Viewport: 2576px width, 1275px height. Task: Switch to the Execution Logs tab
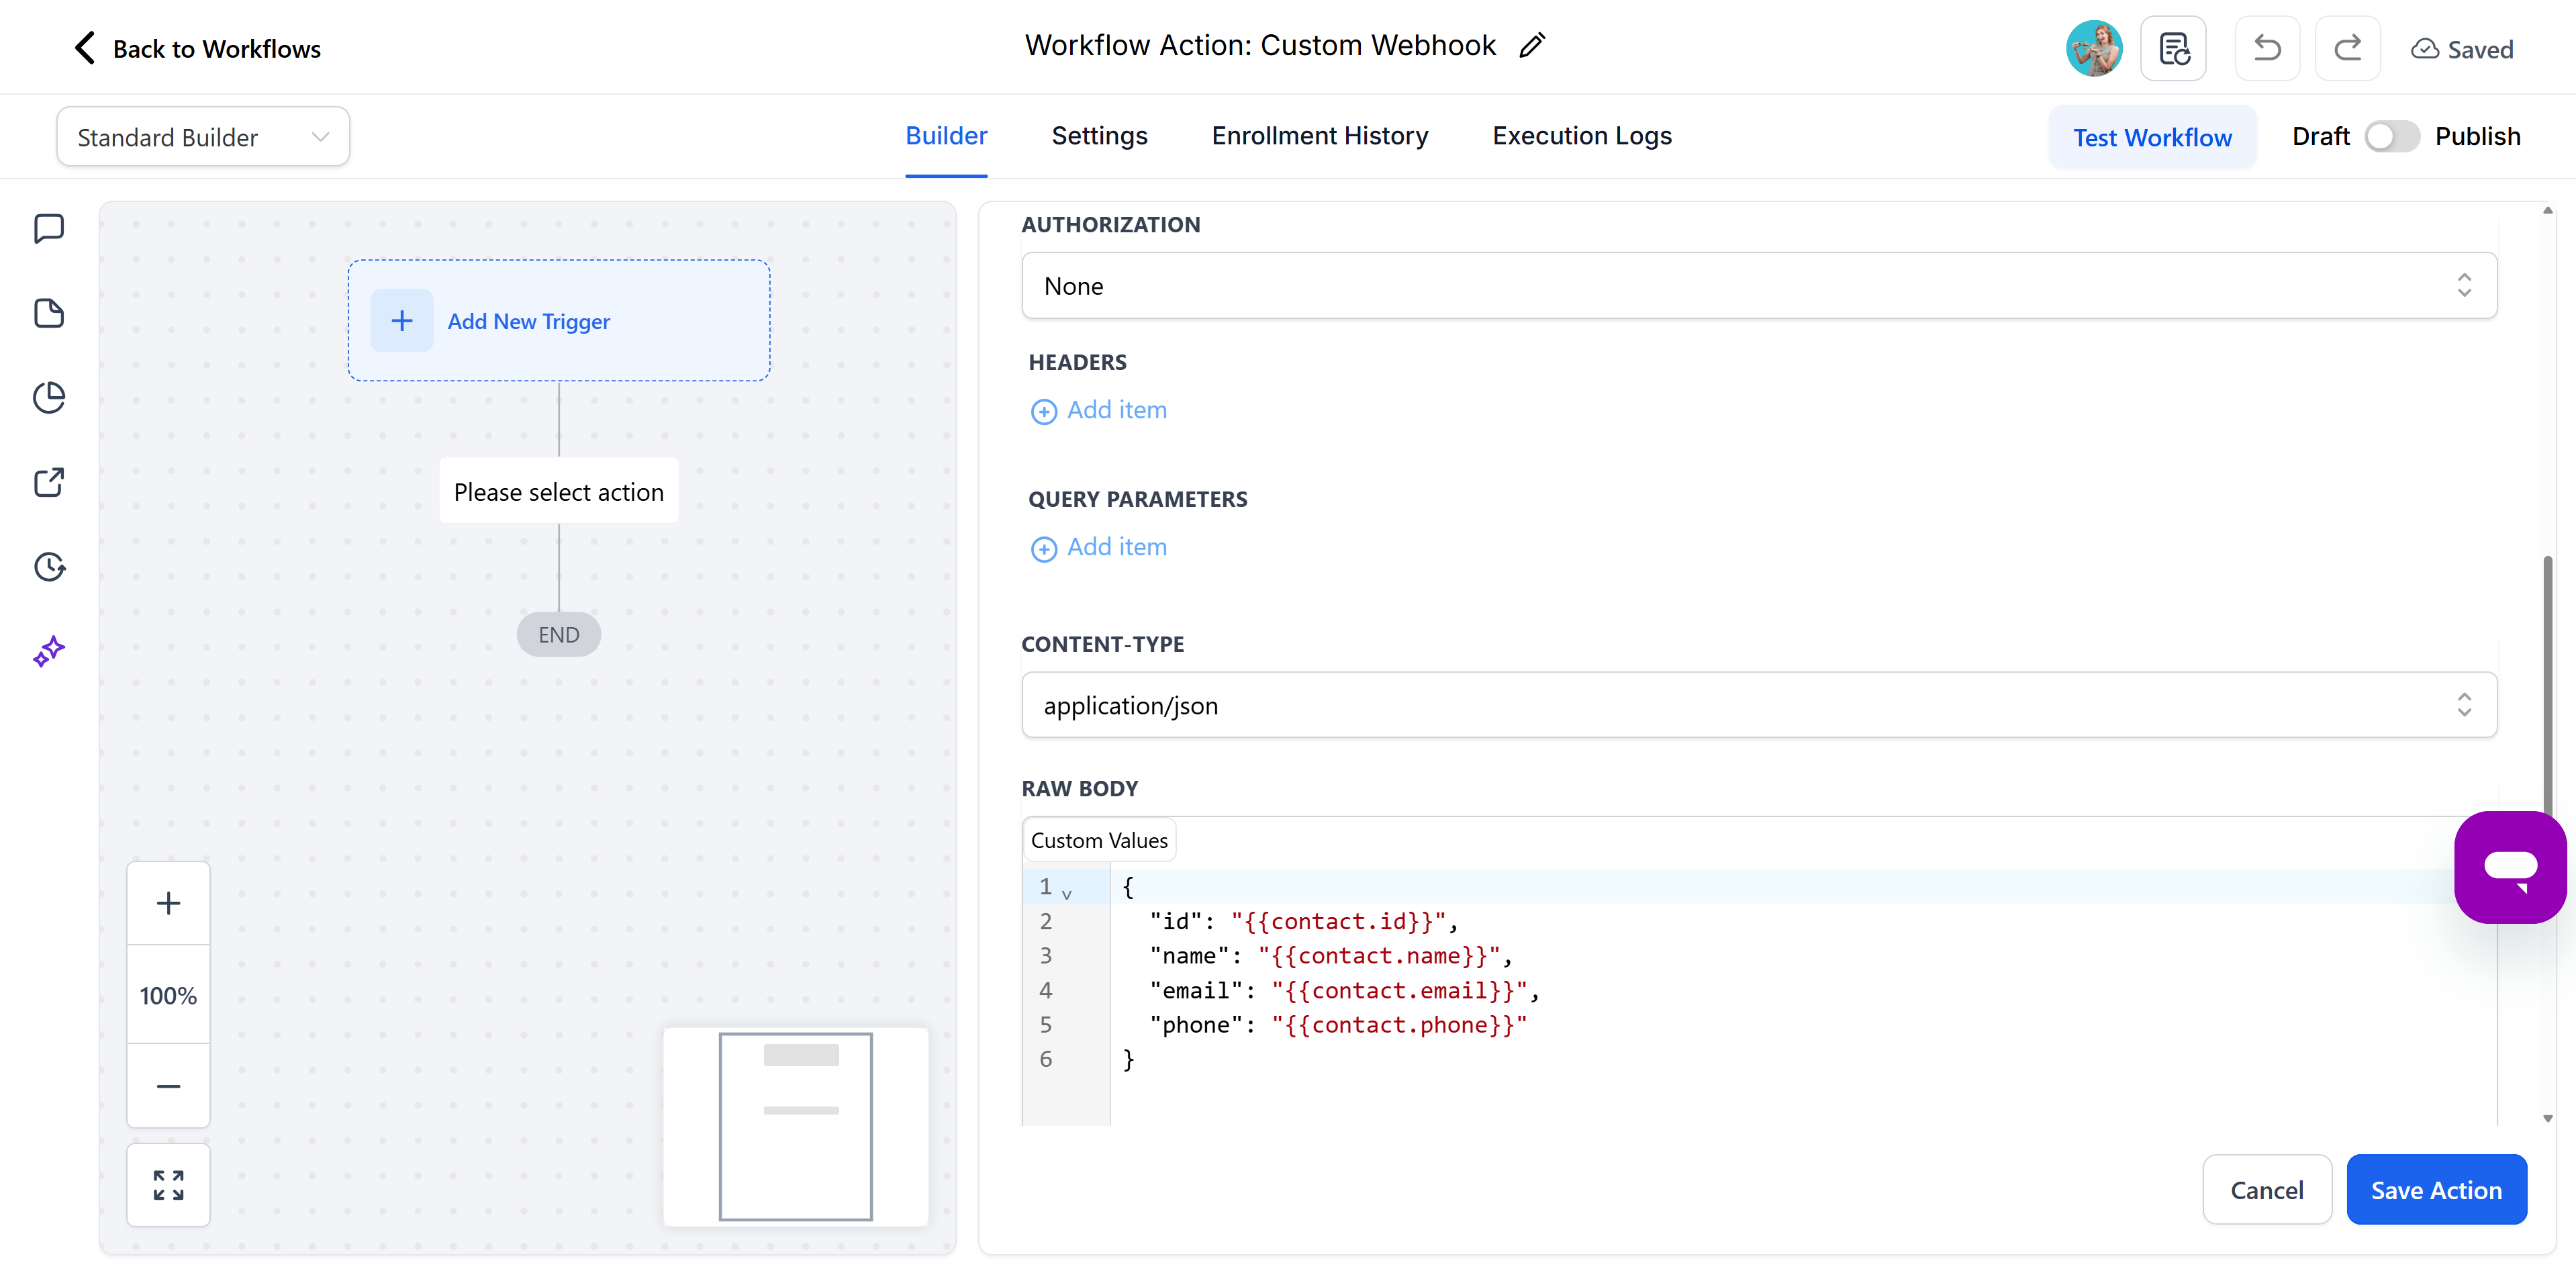[x=1581, y=136]
